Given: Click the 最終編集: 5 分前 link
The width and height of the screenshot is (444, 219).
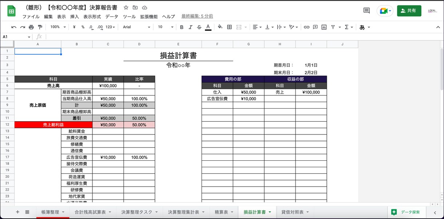Looking at the screenshot, I should (x=197, y=16).
